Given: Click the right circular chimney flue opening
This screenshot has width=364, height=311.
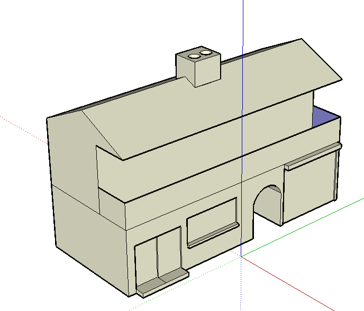Looking at the screenshot, I should 206,53.
